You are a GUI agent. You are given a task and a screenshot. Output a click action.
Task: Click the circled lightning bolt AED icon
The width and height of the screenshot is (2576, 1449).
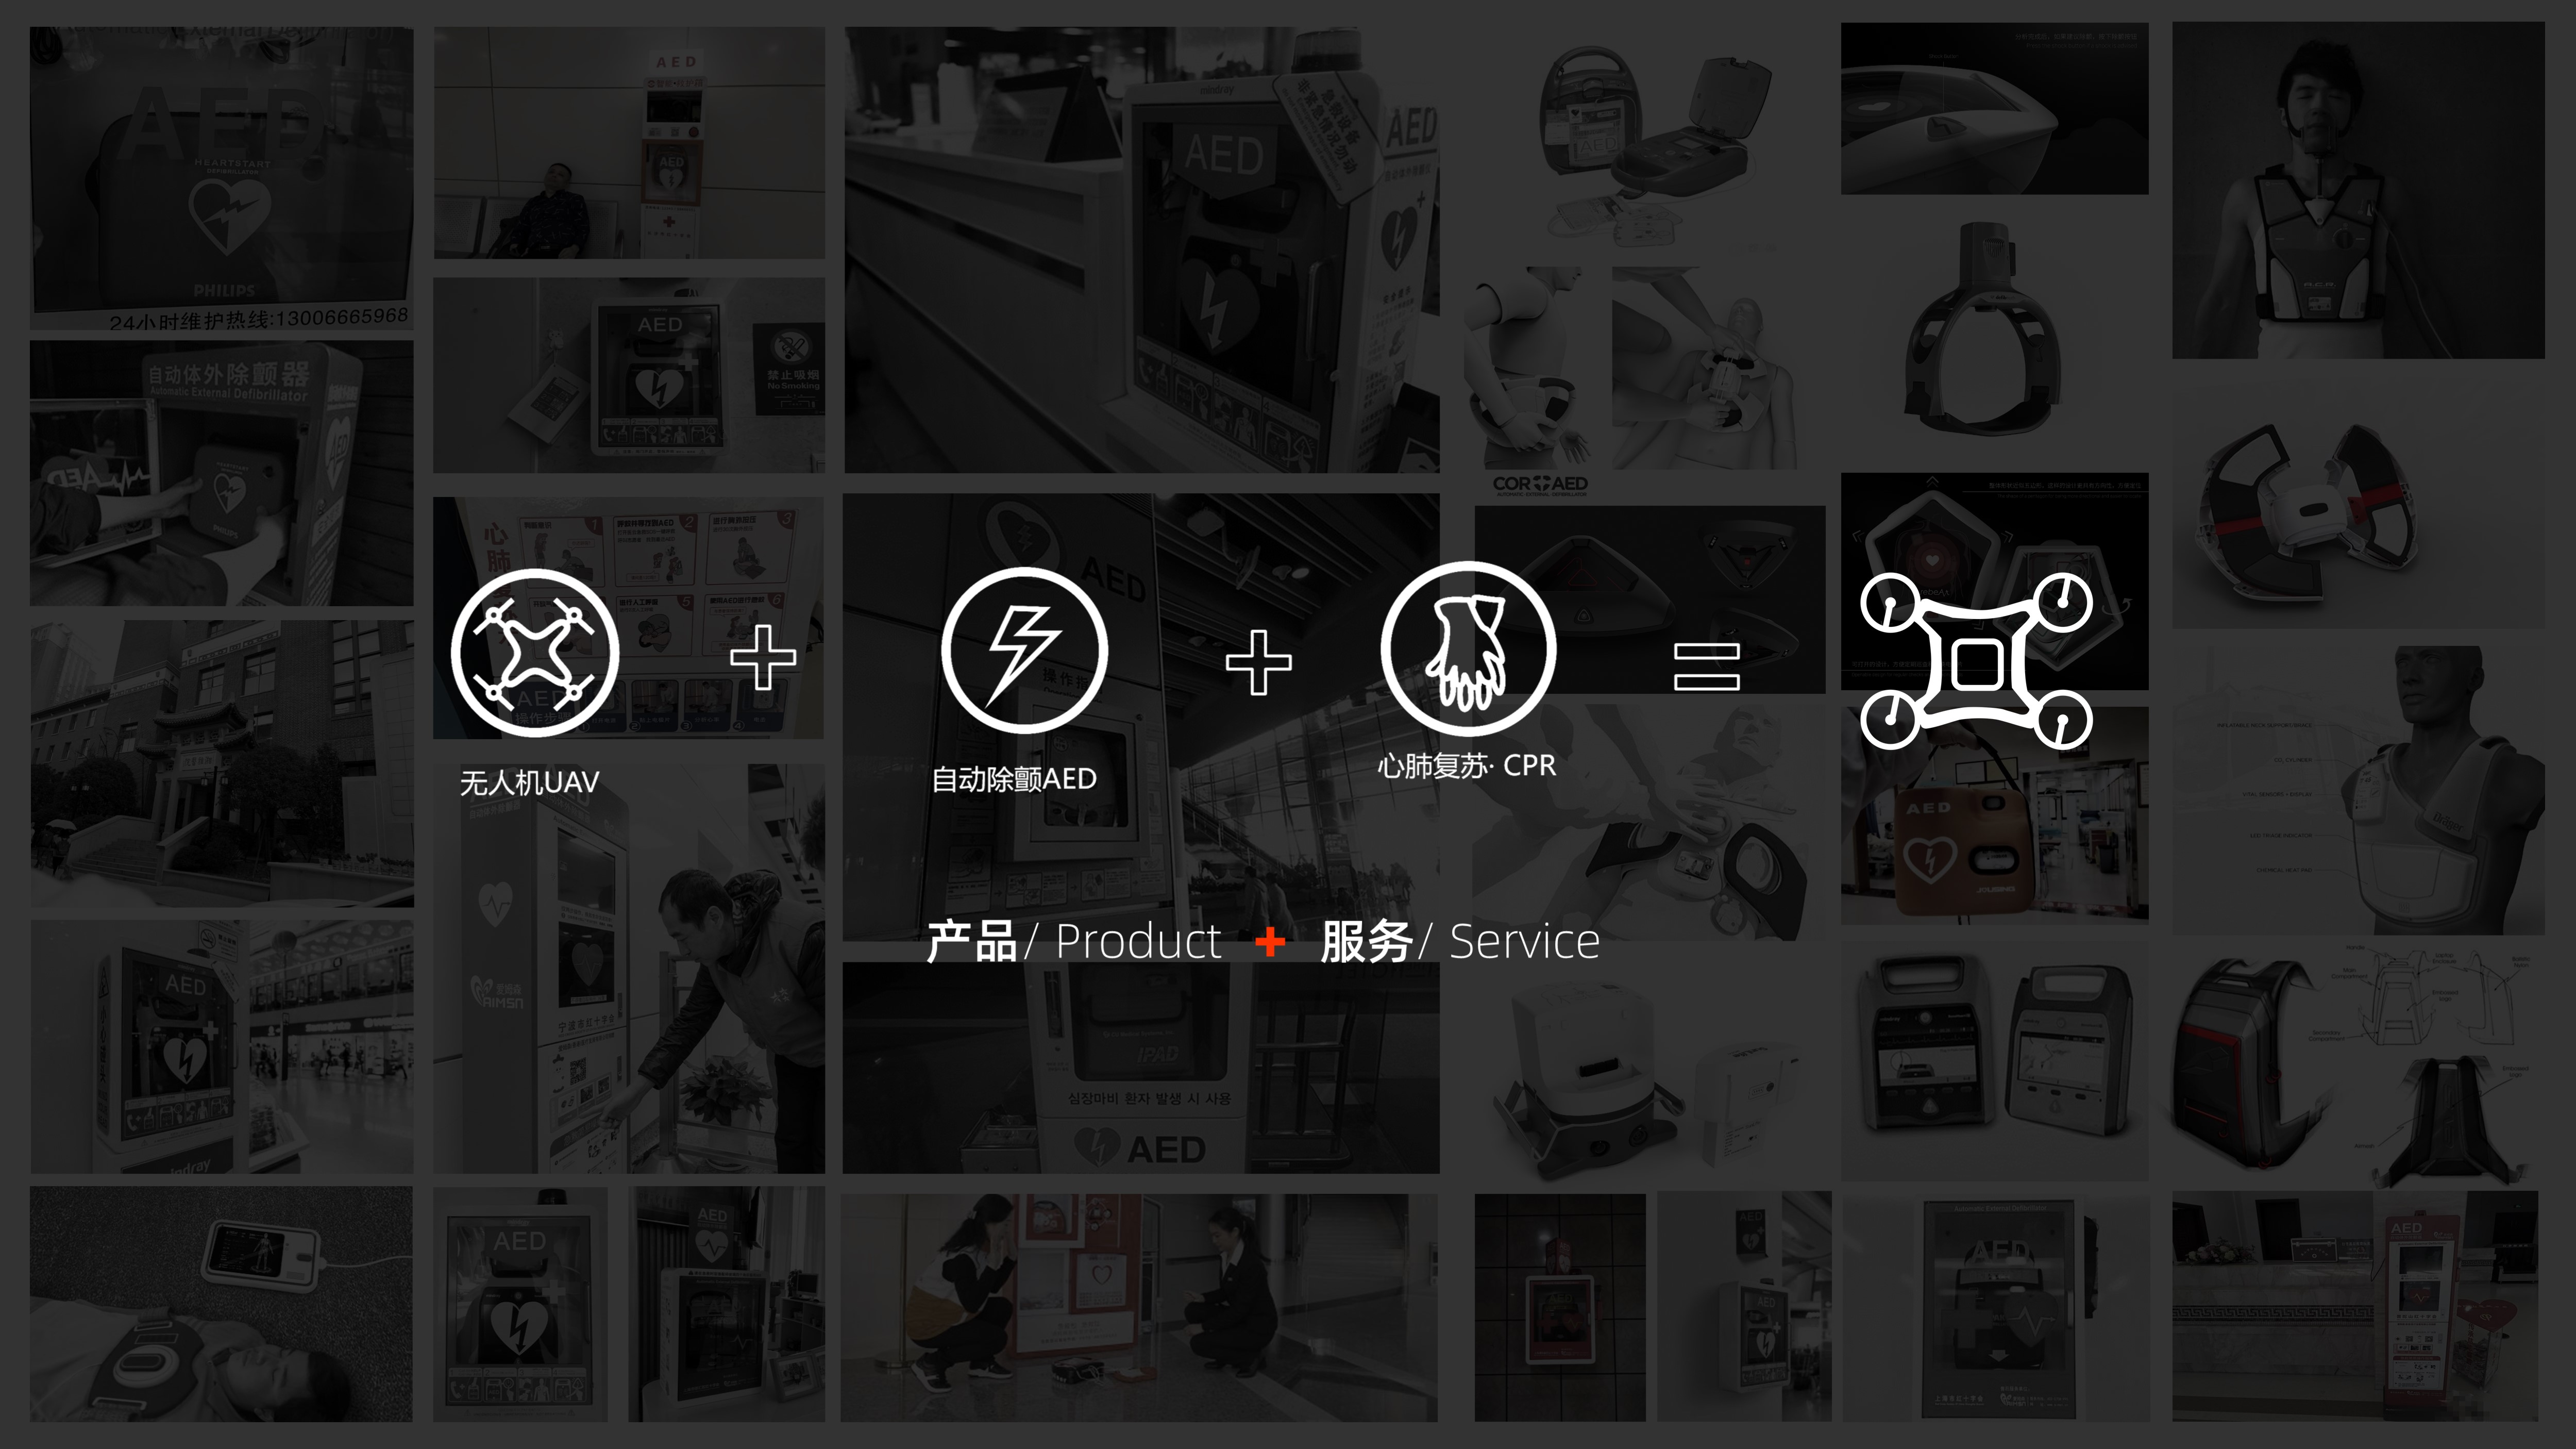click(x=1024, y=650)
